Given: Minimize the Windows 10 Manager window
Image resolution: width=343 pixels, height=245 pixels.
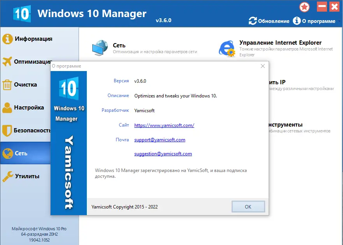Looking at the screenshot, I should [x=322, y=7].
